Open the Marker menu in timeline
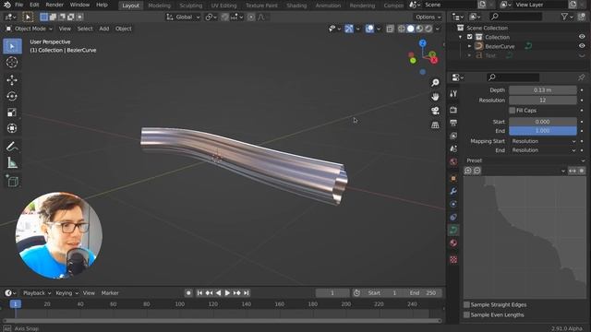Viewport: 591px width, 332px height. point(110,293)
